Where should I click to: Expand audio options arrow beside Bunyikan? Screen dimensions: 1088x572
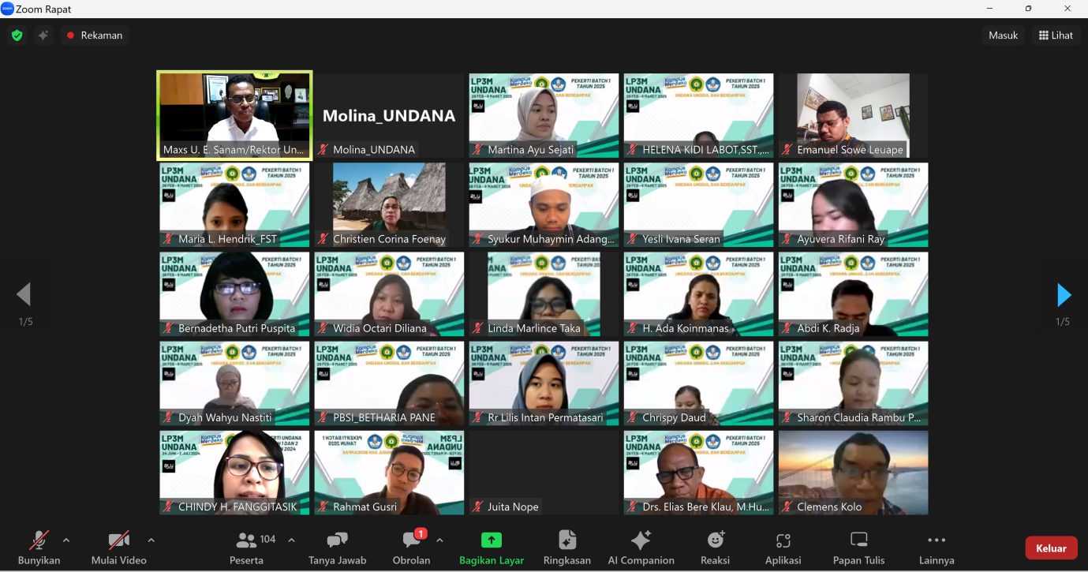click(x=66, y=540)
